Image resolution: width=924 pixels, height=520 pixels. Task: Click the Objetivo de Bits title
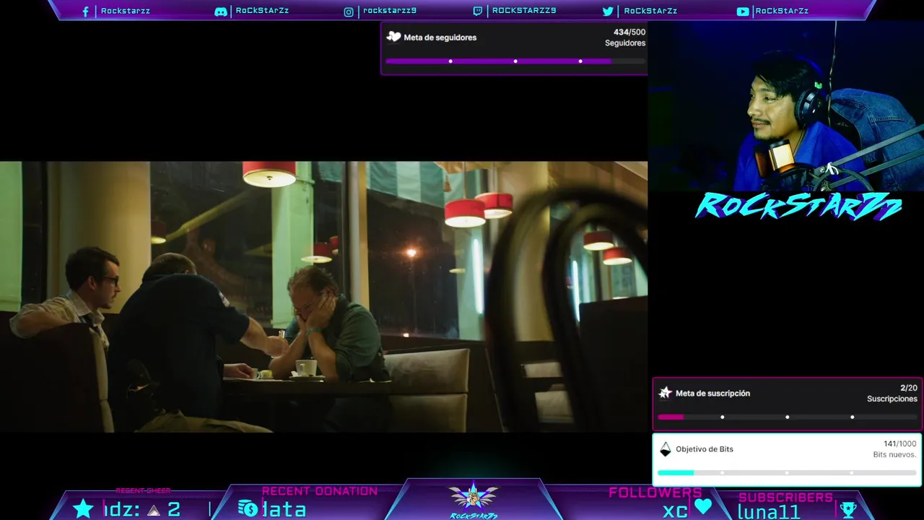pyautogui.click(x=705, y=449)
